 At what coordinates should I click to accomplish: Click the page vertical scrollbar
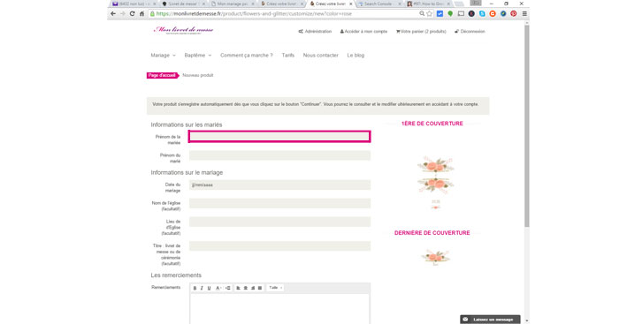[x=527, y=125]
